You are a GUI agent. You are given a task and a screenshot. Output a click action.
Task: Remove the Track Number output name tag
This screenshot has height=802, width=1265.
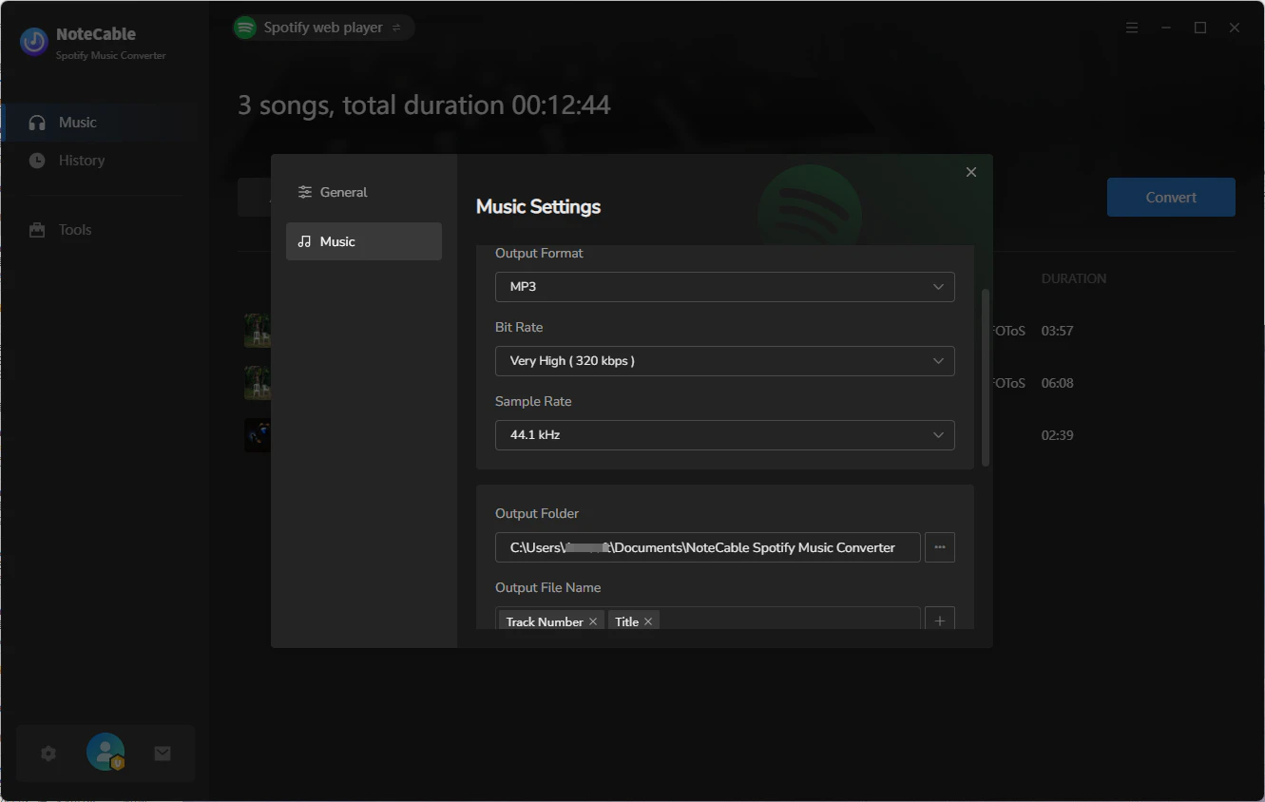point(593,621)
